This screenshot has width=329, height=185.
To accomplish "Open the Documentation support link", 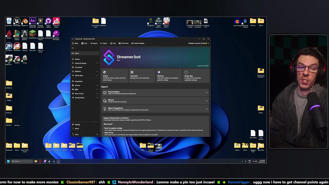I will pos(155,92).
